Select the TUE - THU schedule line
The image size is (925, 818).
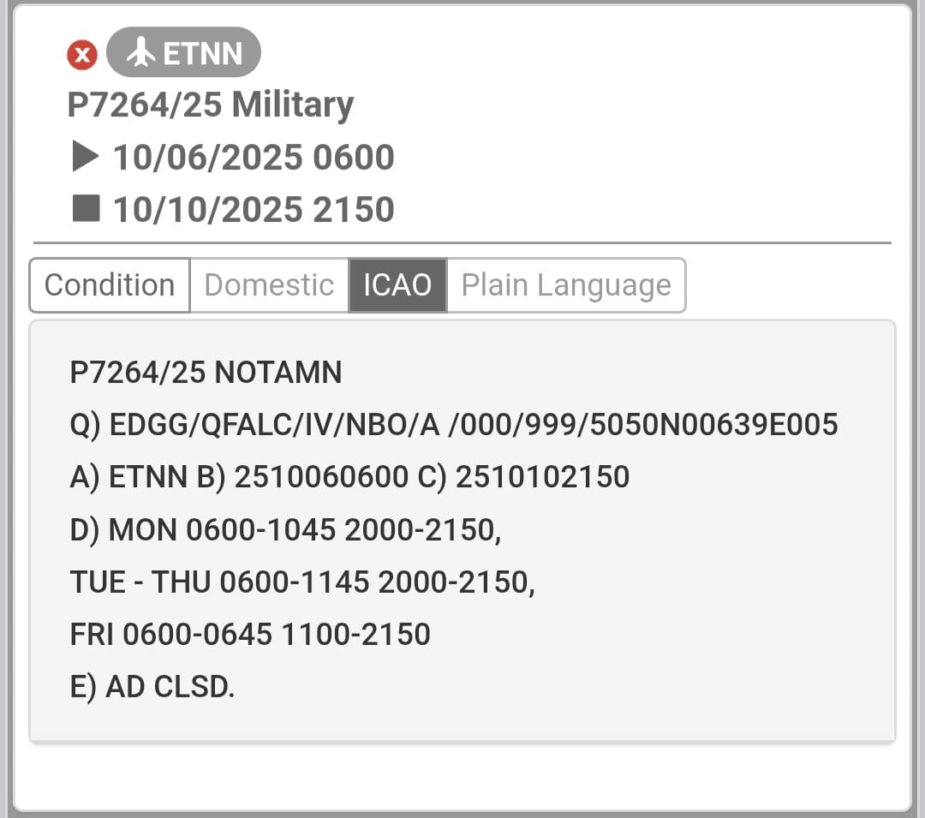pyautogui.click(x=302, y=582)
